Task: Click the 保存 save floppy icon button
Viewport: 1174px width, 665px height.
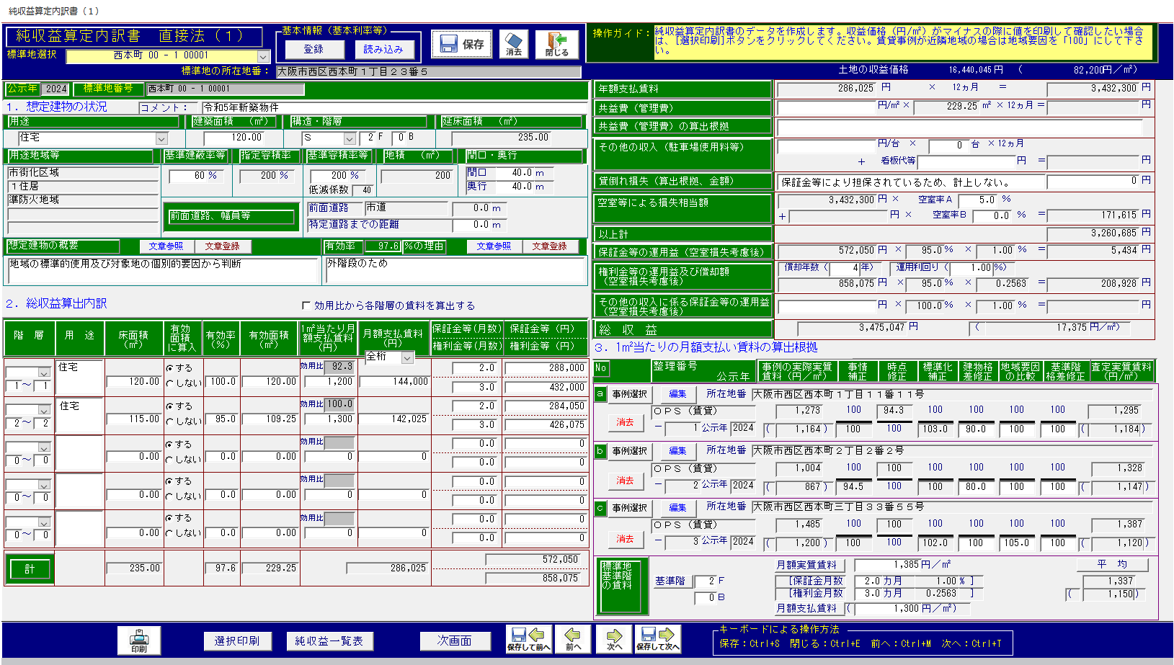Action: click(462, 45)
